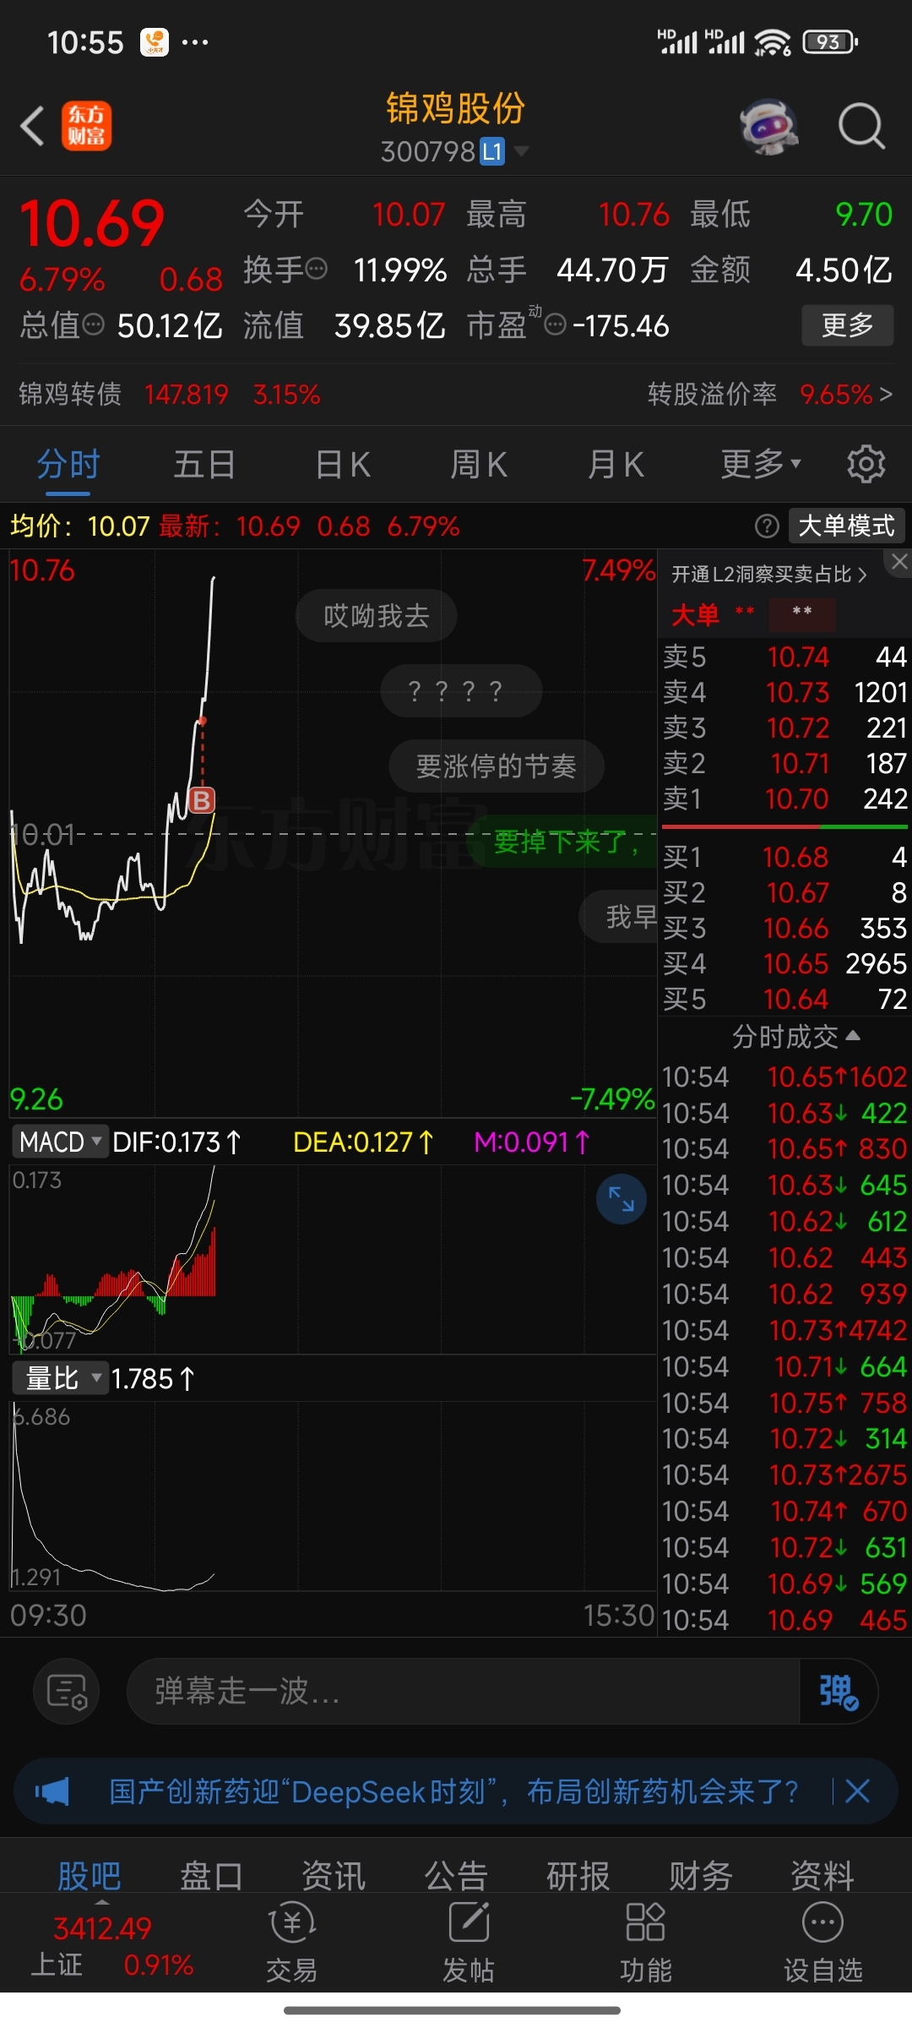Switch to 月K tab
Image resolution: width=912 pixels, height=2028 pixels.
pos(616,464)
